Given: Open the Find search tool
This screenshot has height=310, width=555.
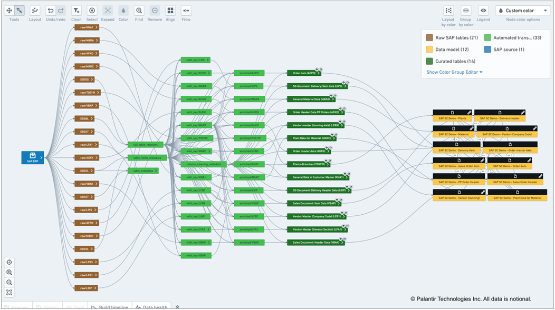Looking at the screenshot, I should coord(139,11).
